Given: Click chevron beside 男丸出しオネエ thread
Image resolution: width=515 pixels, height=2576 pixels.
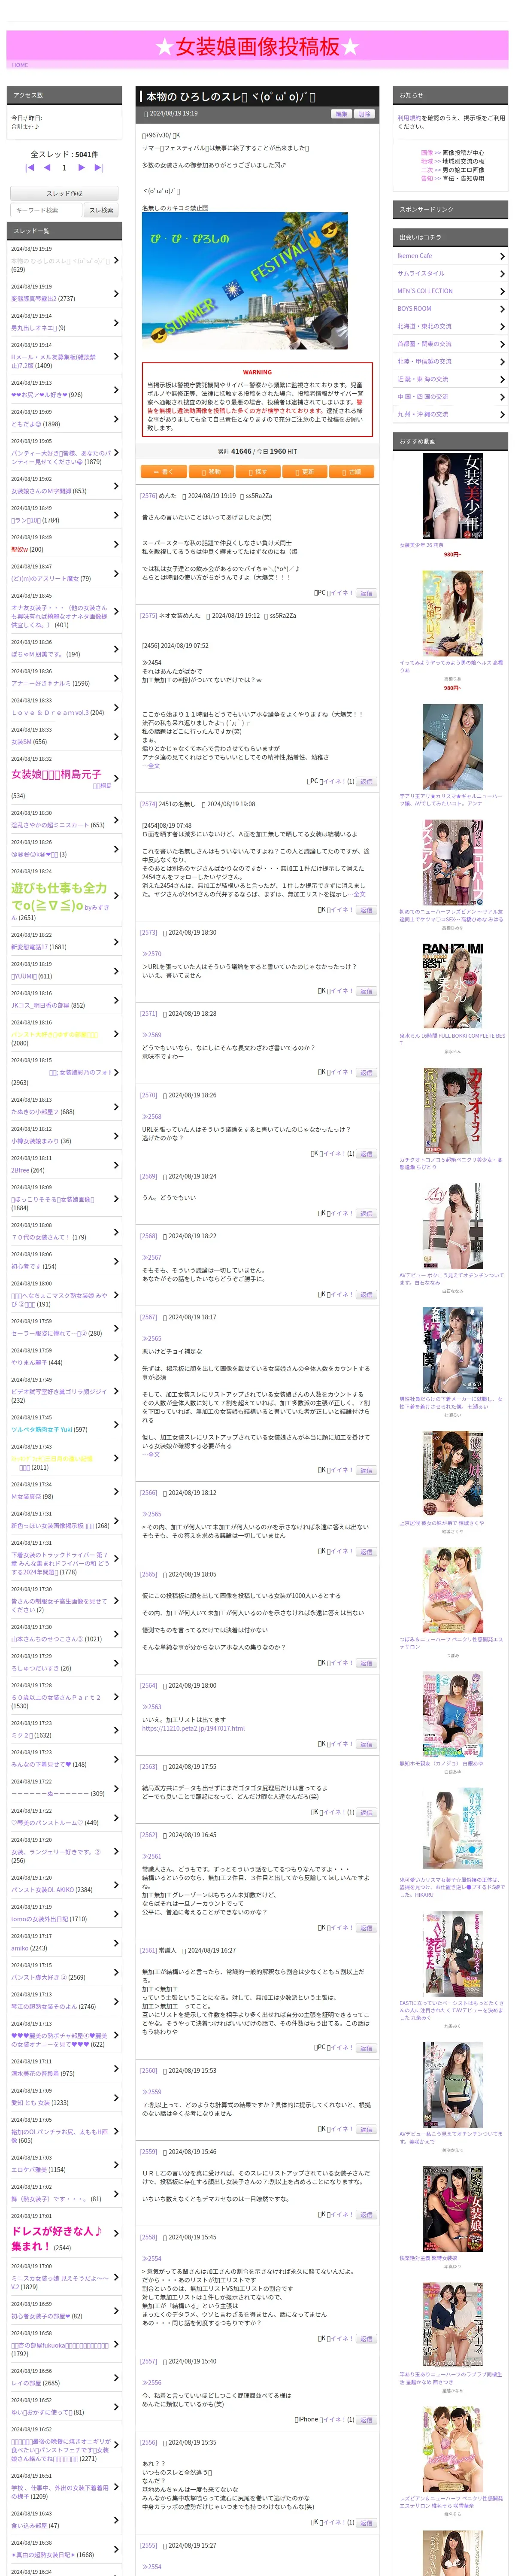Looking at the screenshot, I should [x=116, y=323].
